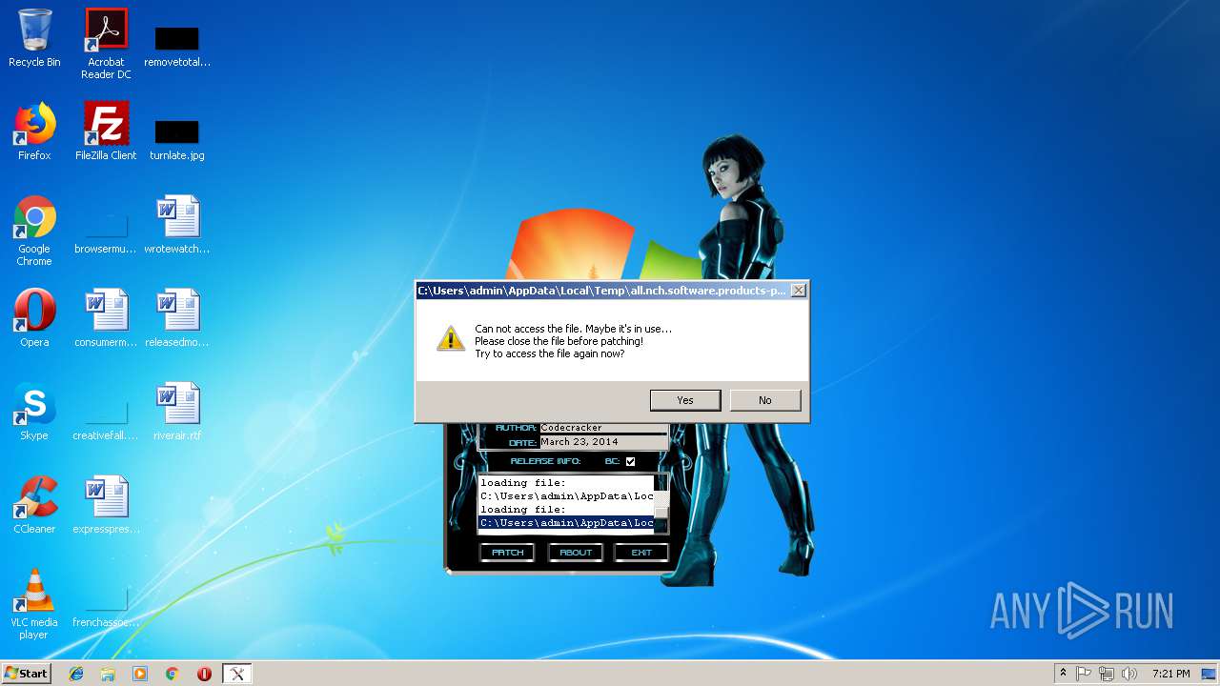Screen dimensions: 1220x686
Task: Launch Opera from desktop
Action: pos(34,318)
